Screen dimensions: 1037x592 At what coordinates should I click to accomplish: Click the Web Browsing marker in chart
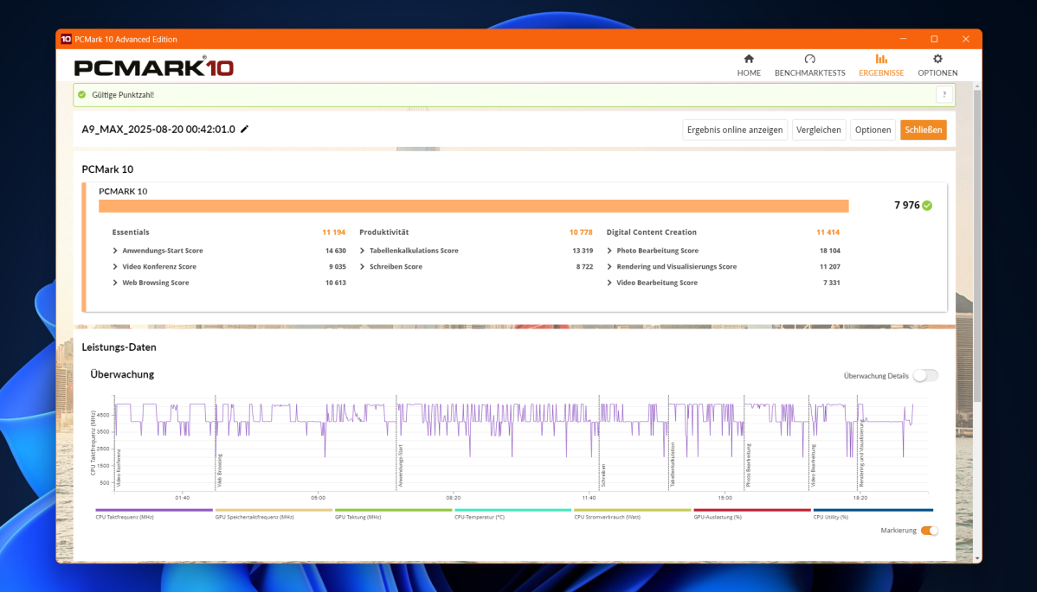click(x=220, y=470)
